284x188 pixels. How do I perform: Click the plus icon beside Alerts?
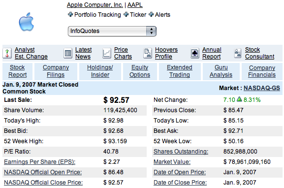(x=151, y=14)
